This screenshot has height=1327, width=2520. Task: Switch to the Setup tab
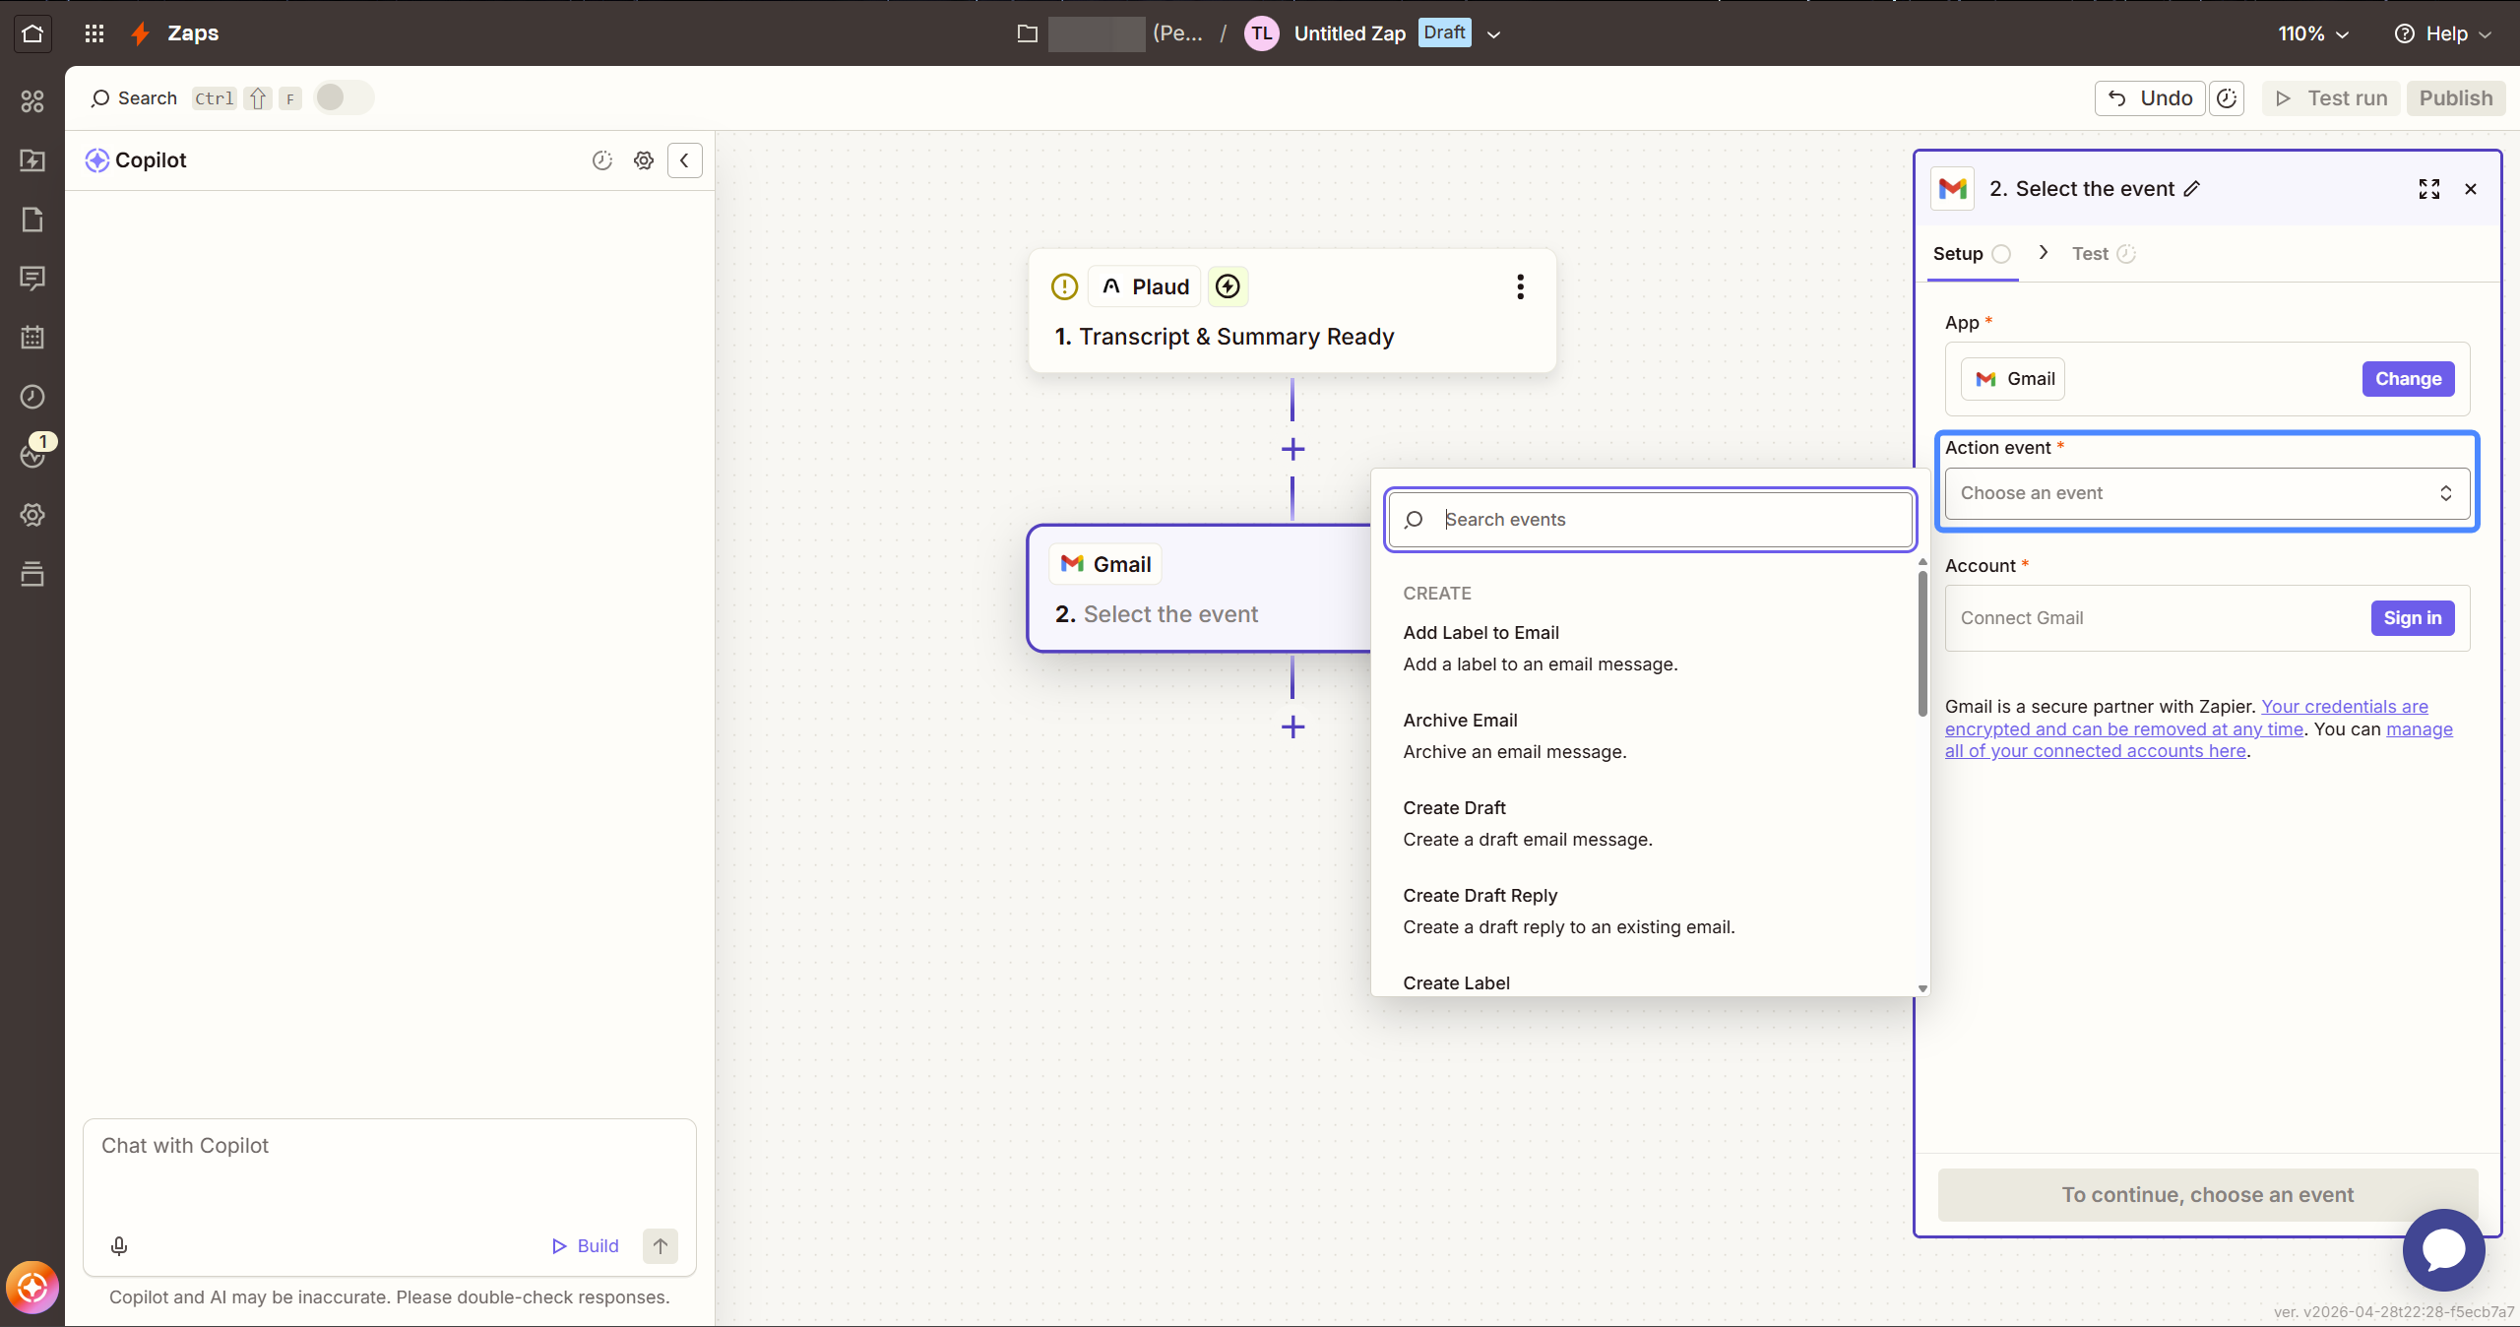click(1972, 254)
